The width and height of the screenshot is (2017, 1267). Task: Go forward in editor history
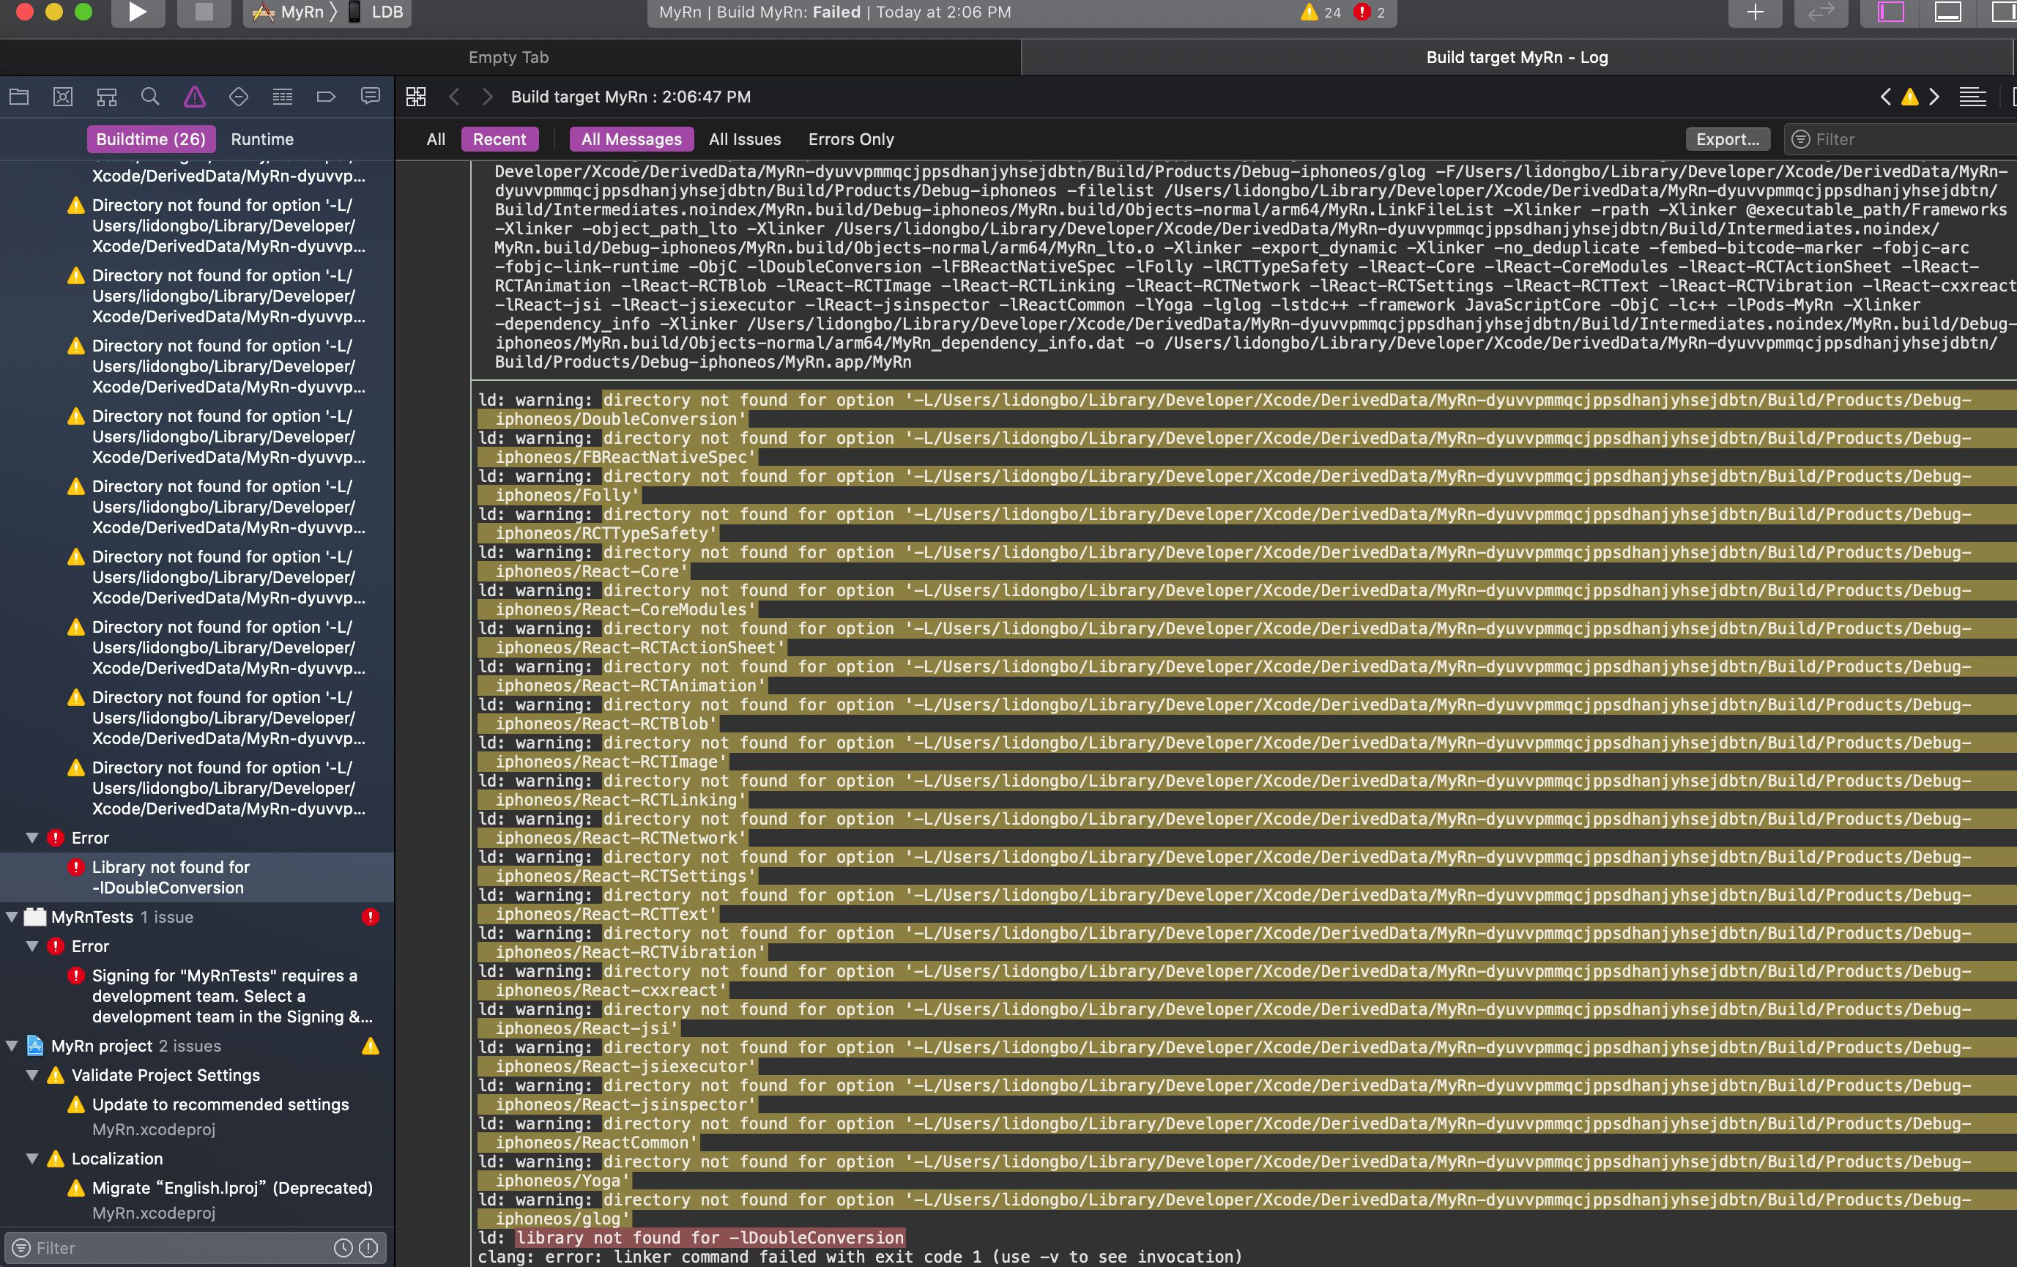coord(488,97)
